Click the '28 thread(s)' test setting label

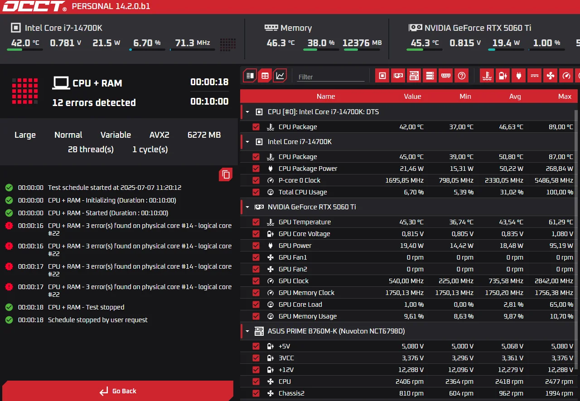coord(91,149)
